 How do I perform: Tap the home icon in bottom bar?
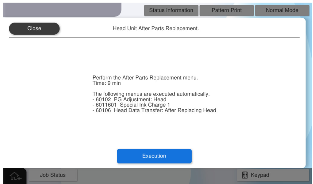[15, 176]
